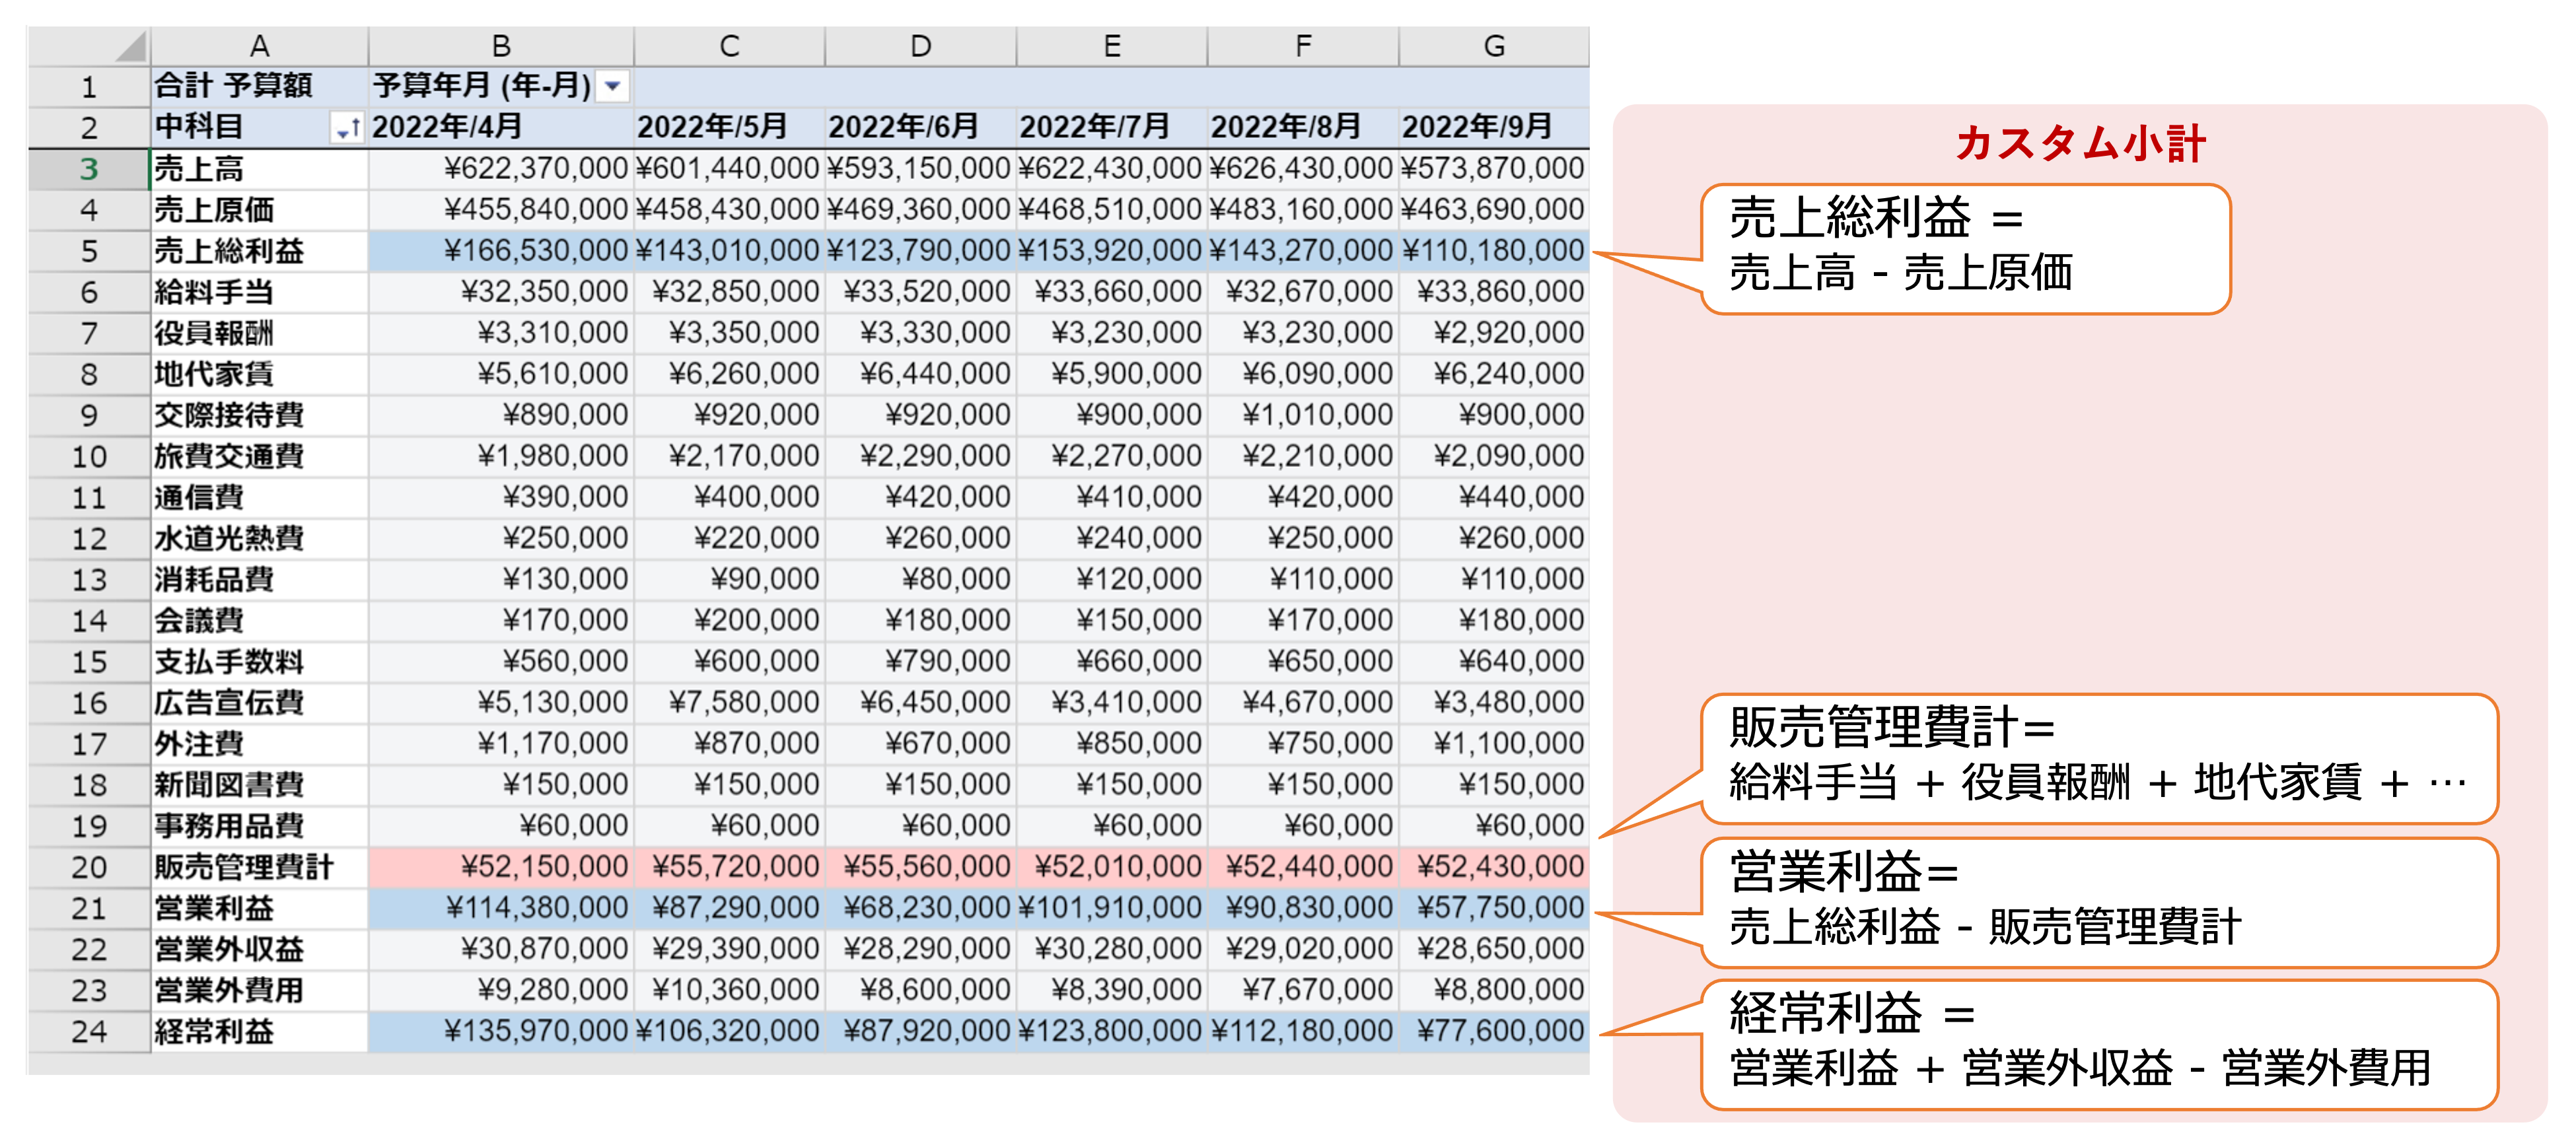2576x1147 pixels.
Task: Open the 中科目 sort filter button
Action: point(347,128)
